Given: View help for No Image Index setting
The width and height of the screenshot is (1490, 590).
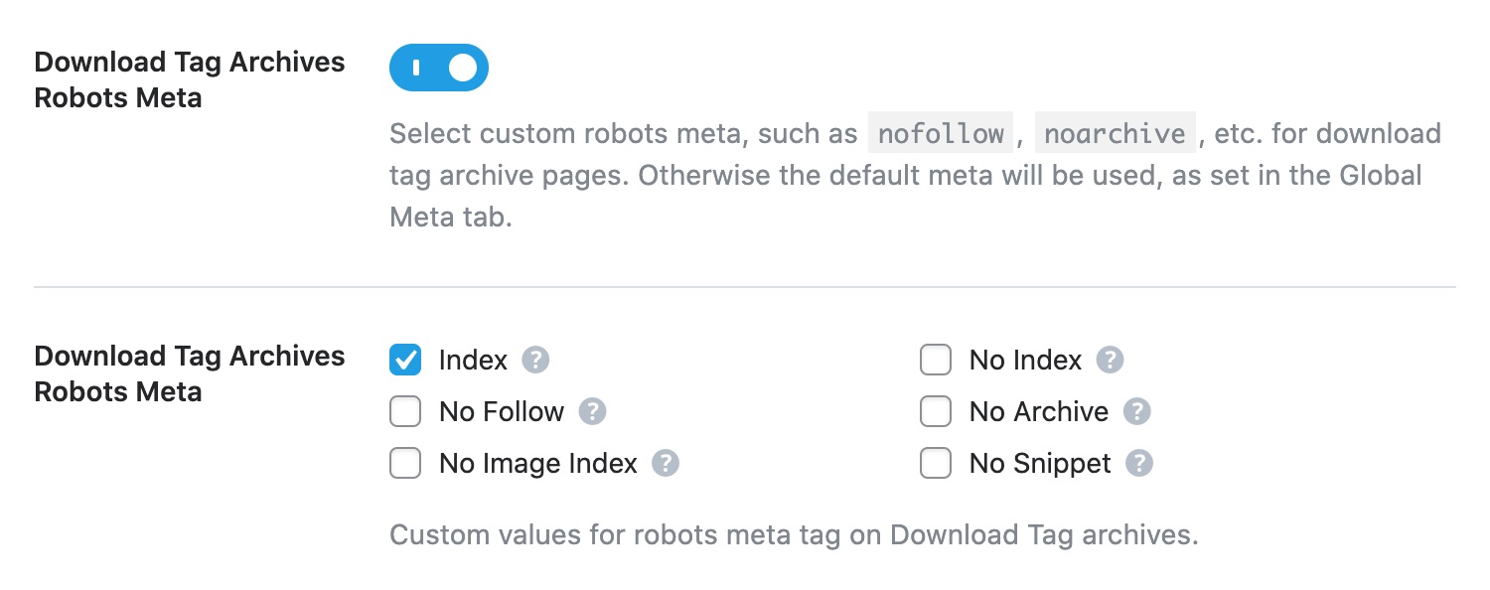Looking at the screenshot, I should pyautogui.click(x=666, y=463).
